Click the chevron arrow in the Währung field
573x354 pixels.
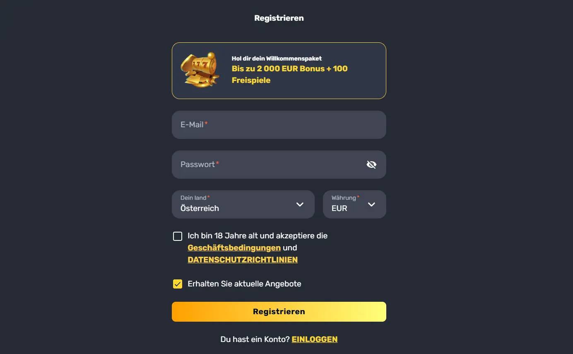[x=371, y=204]
